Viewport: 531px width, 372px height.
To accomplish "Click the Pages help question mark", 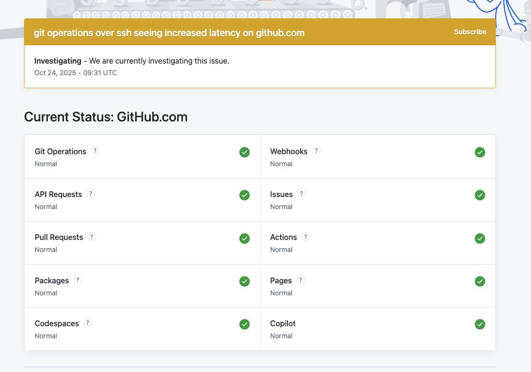I will pos(300,280).
